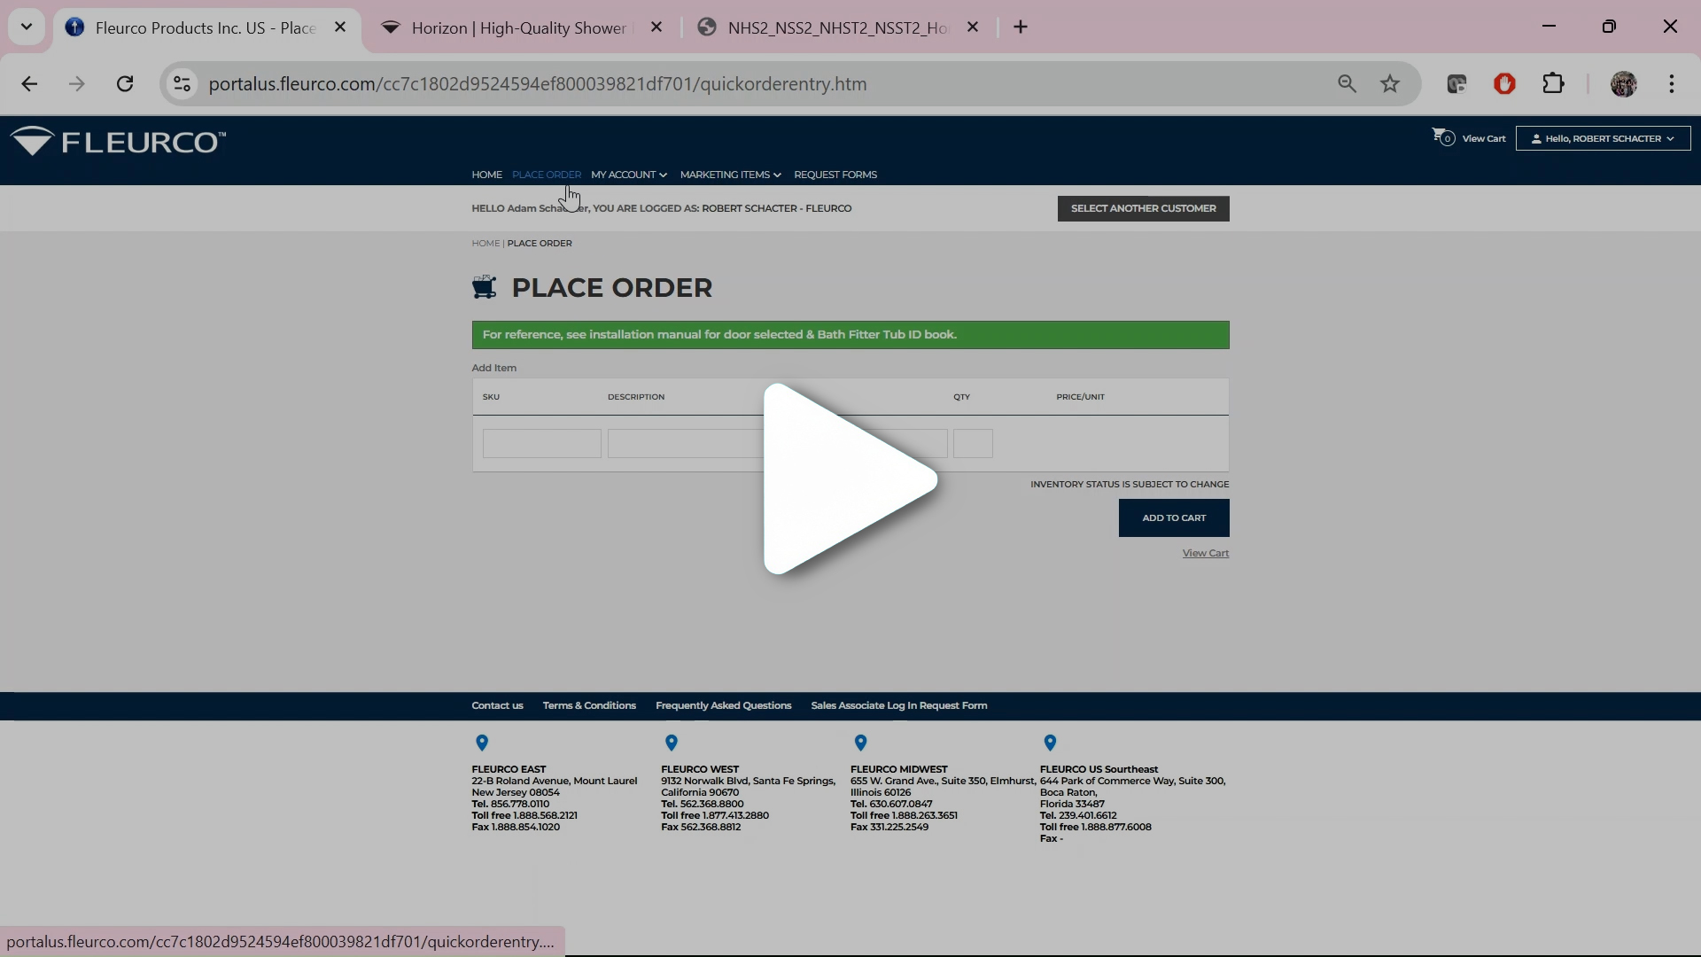Viewport: 1701px width, 957px height.
Task: Open REQUEST FORMS menu item
Action: tap(835, 175)
